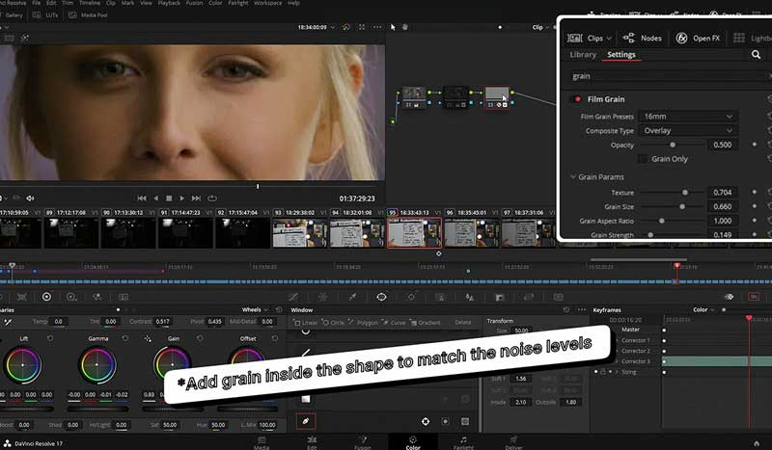Open the Film Grain Presets 16mm dropdown
This screenshot has height=450, width=772.
pyautogui.click(x=688, y=117)
